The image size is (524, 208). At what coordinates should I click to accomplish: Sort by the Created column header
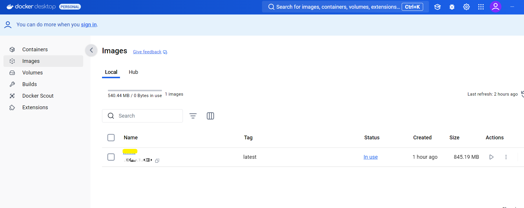point(422,138)
